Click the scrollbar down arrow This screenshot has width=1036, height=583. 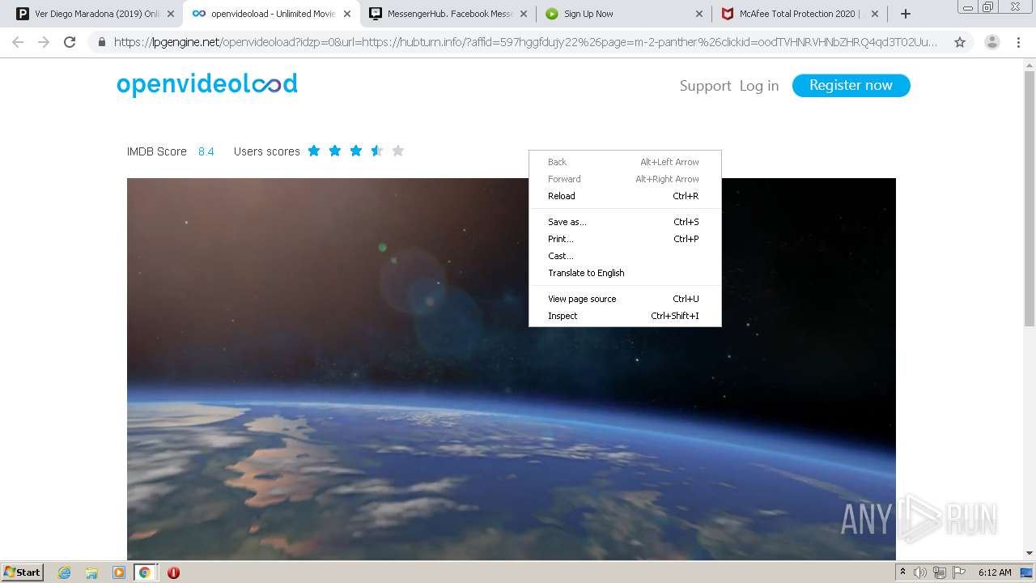[1030, 554]
